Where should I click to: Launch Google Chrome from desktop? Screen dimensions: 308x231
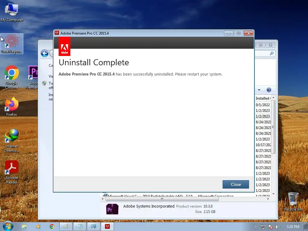[12, 77]
